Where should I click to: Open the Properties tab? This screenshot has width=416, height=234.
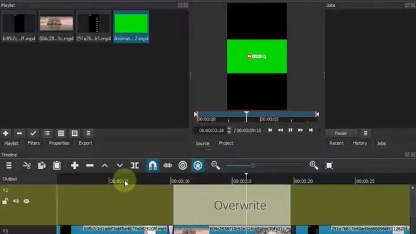click(59, 143)
